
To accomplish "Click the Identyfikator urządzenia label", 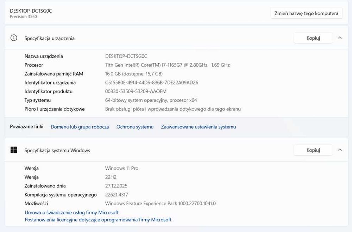I will coord(50,82).
